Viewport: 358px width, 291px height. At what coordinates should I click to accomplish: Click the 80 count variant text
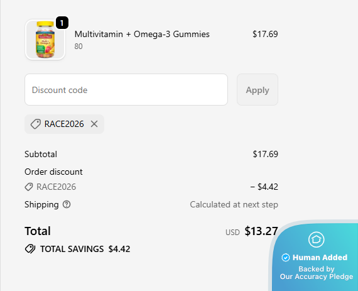(79, 47)
